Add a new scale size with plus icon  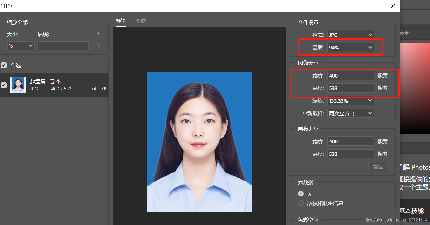98,34
